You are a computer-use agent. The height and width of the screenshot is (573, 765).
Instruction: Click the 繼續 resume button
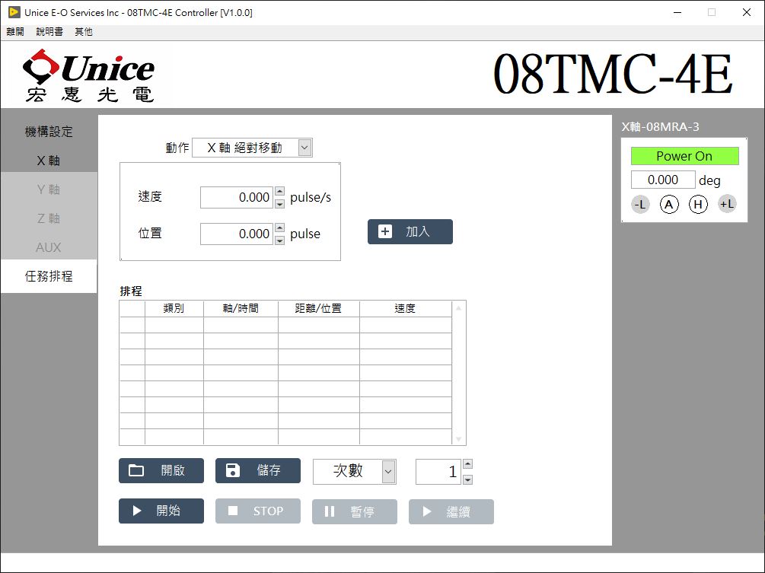[451, 511]
